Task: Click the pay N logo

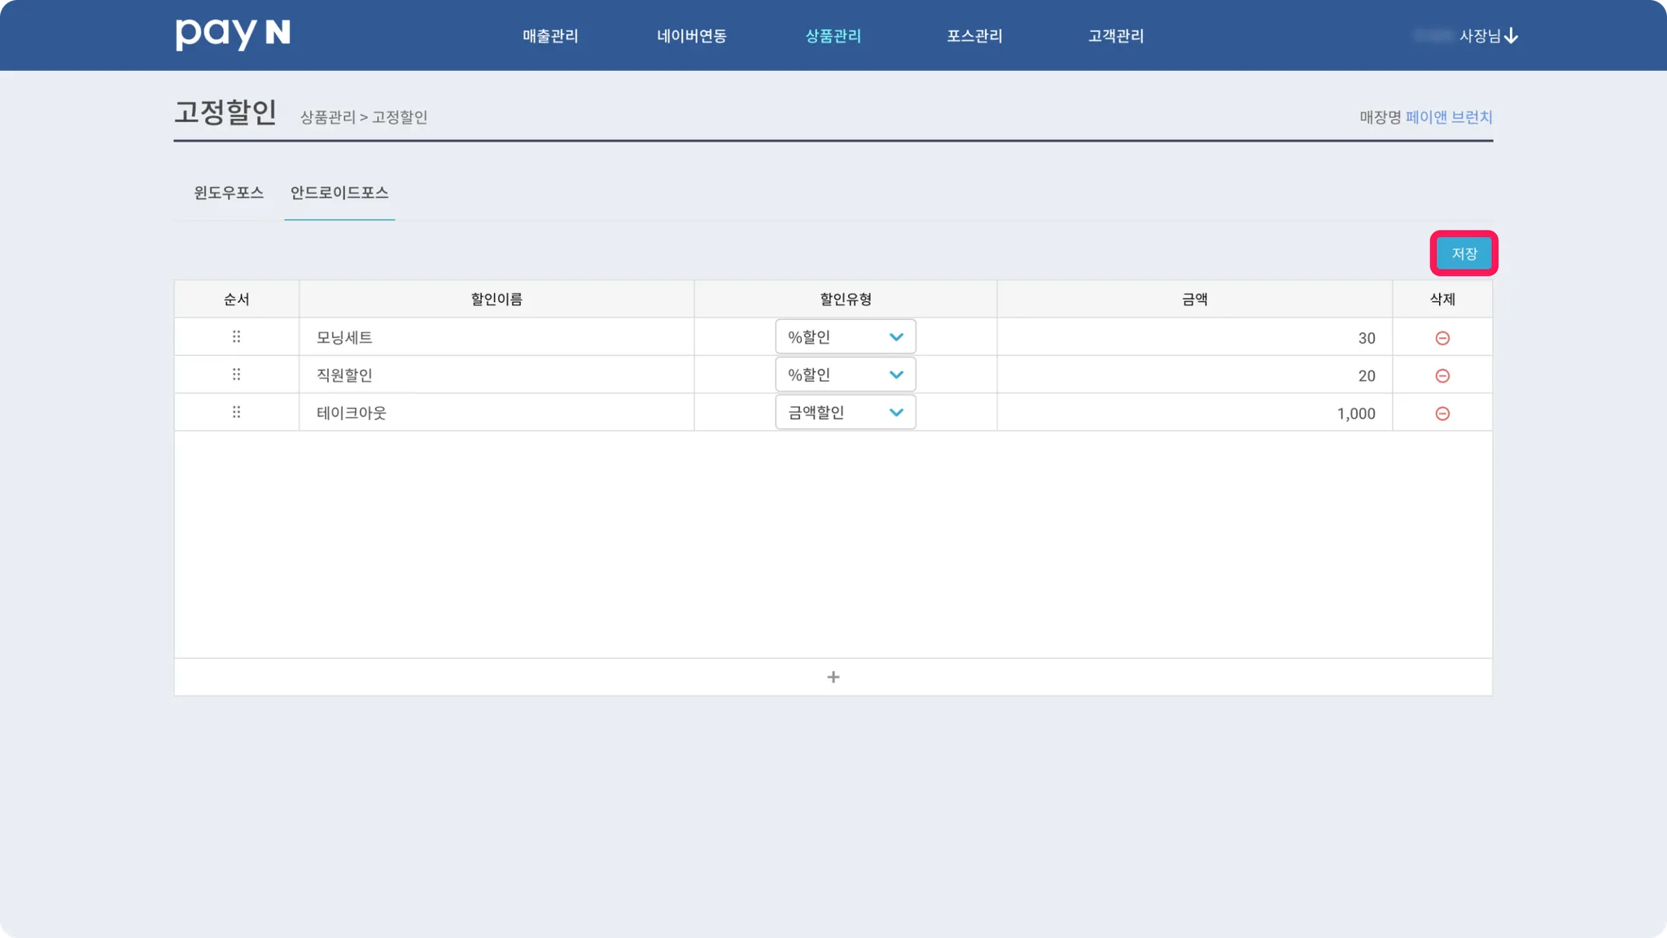Action: point(233,34)
